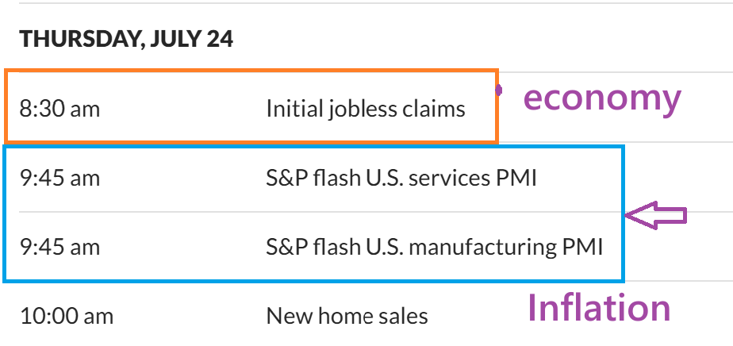Select the purple "Inflation" annotation label
The width and height of the screenshot is (733, 346).
click(599, 308)
